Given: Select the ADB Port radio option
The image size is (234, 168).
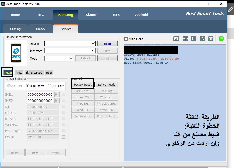Looking at the screenshot, I should (x=9, y=86).
